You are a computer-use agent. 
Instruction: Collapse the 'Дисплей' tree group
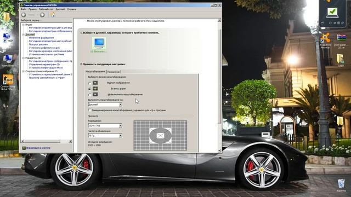click(x=23, y=34)
